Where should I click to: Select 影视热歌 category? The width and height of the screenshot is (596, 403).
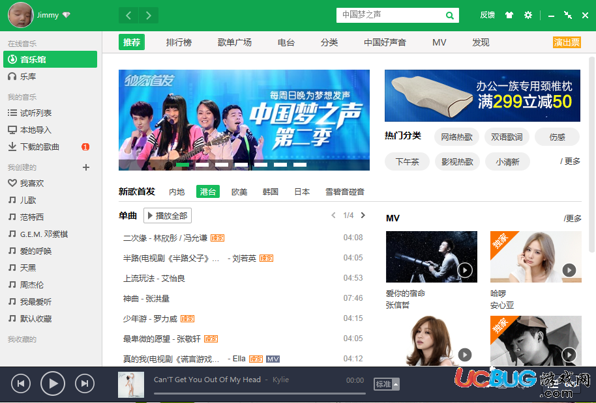point(457,161)
